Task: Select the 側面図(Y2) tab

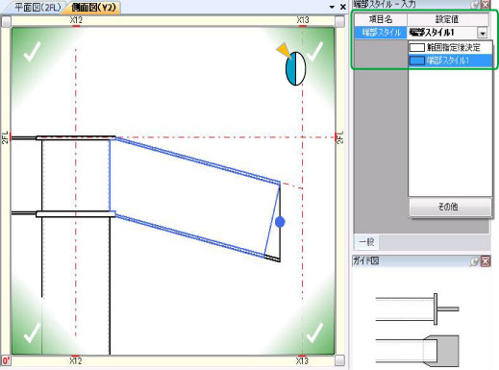Action: (x=94, y=8)
